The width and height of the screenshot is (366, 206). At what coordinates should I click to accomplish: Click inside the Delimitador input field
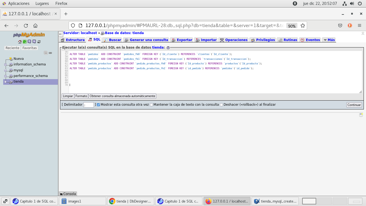pos(89,105)
